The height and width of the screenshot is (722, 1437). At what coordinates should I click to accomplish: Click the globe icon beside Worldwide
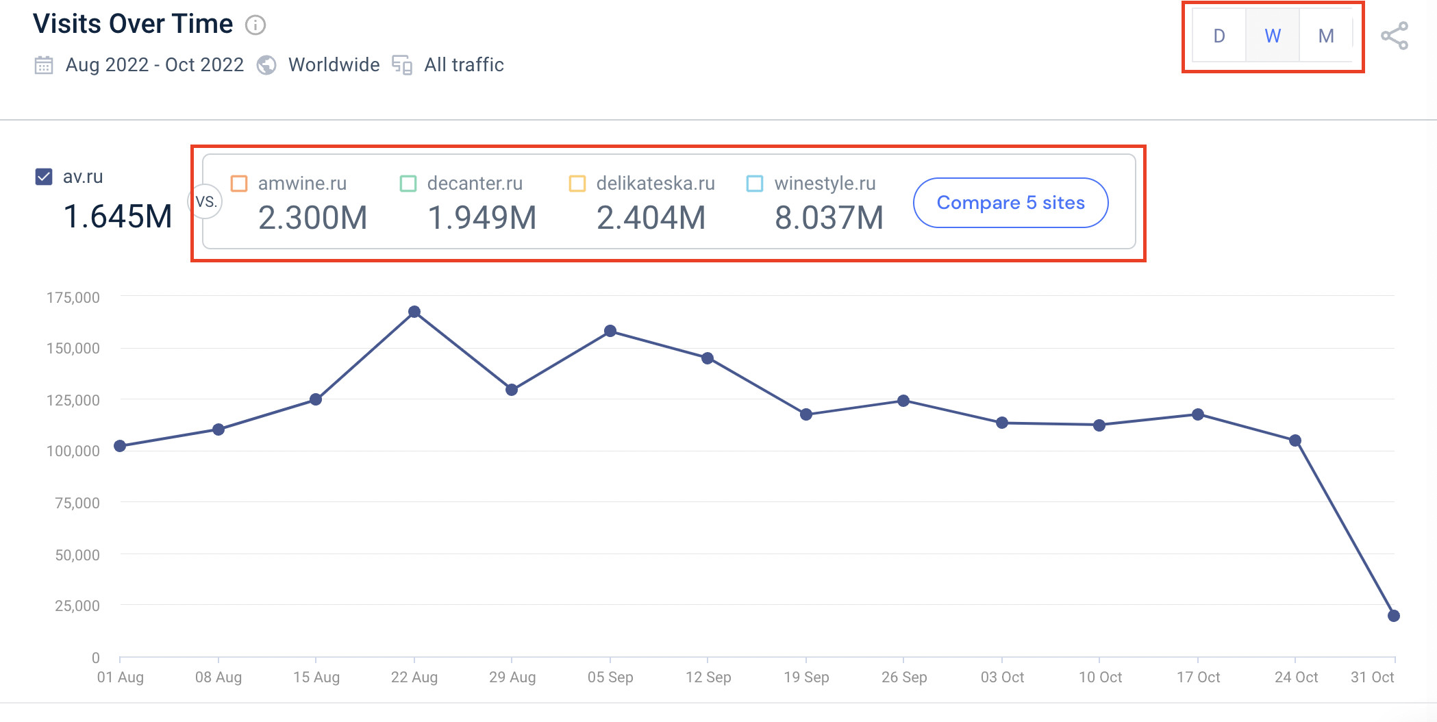266,65
